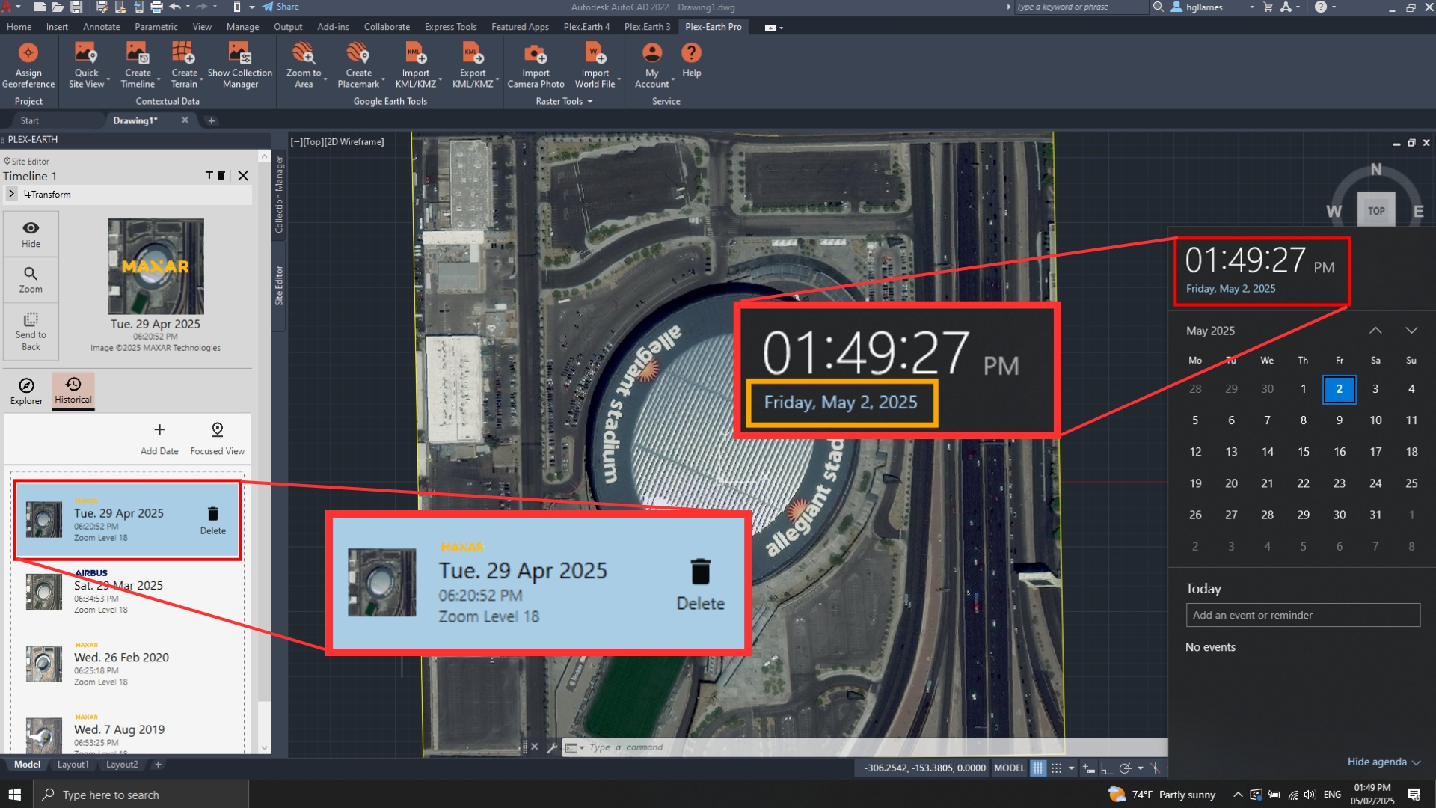Click the customization wrench in command line
The image size is (1436, 808).
(x=552, y=747)
